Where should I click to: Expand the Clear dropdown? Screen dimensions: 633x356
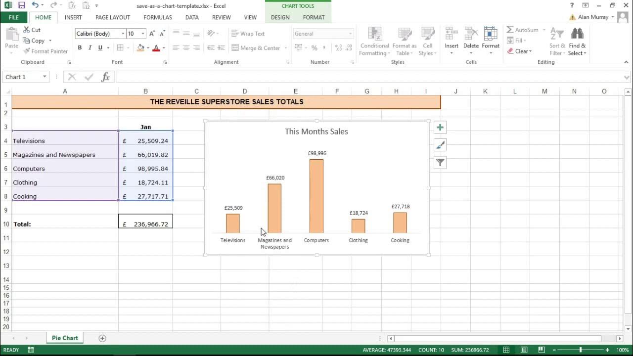530,51
